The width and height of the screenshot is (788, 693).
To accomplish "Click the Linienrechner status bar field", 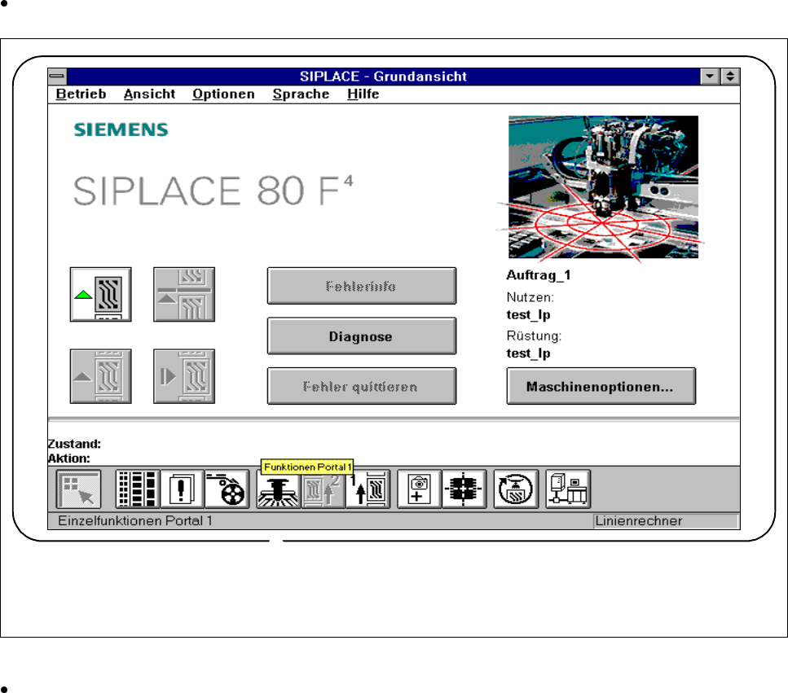I will (666, 520).
